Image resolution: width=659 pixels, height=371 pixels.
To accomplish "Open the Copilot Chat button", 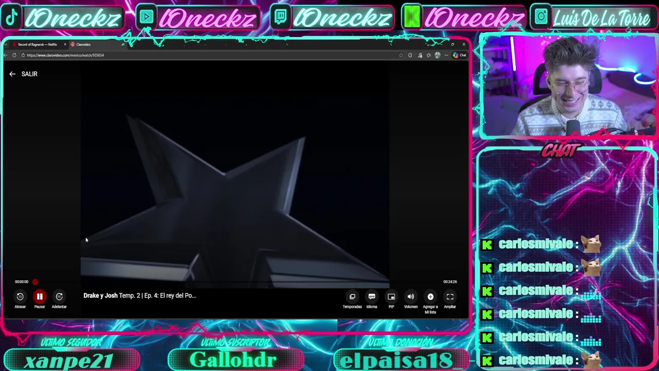I will 460,55.
